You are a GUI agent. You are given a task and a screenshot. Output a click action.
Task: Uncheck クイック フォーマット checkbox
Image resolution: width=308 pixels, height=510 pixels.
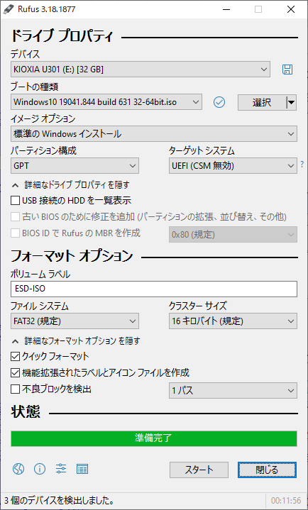(15, 357)
